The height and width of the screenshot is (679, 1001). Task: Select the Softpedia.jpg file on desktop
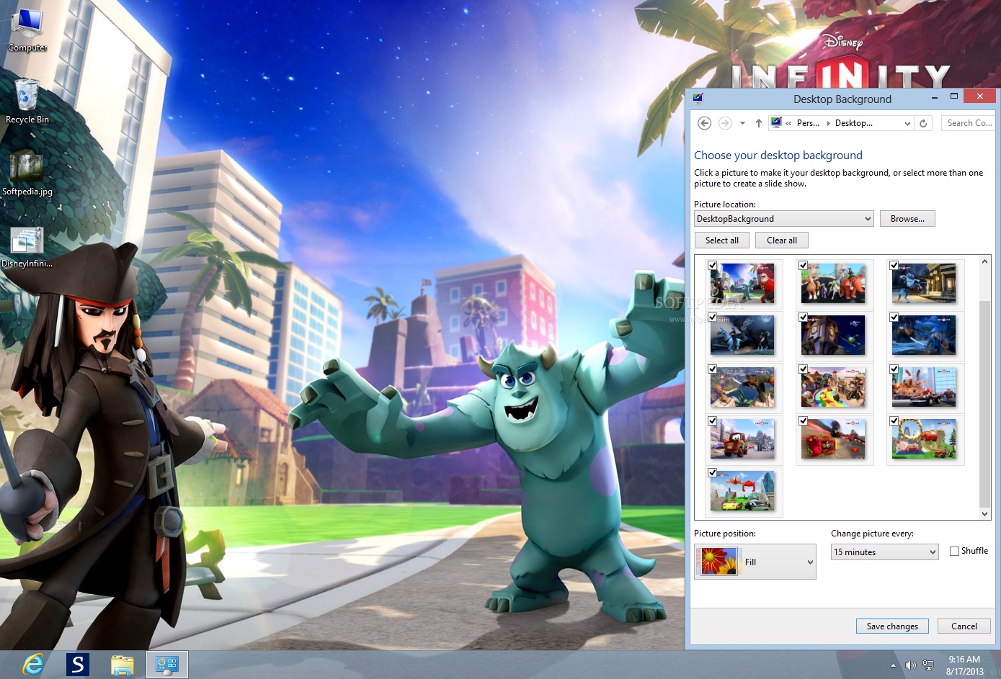(x=27, y=173)
